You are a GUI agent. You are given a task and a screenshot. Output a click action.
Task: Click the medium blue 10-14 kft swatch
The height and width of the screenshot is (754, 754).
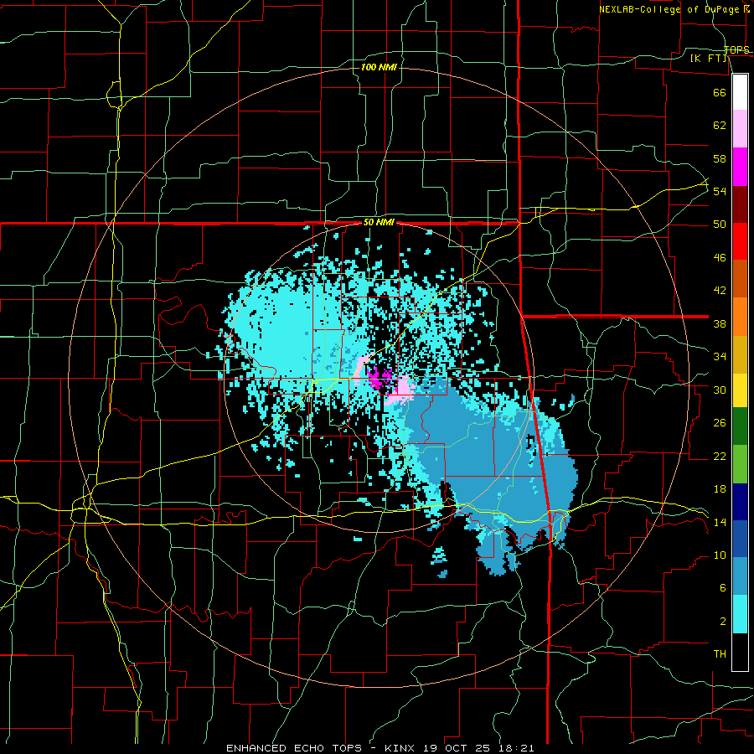pyautogui.click(x=740, y=539)
